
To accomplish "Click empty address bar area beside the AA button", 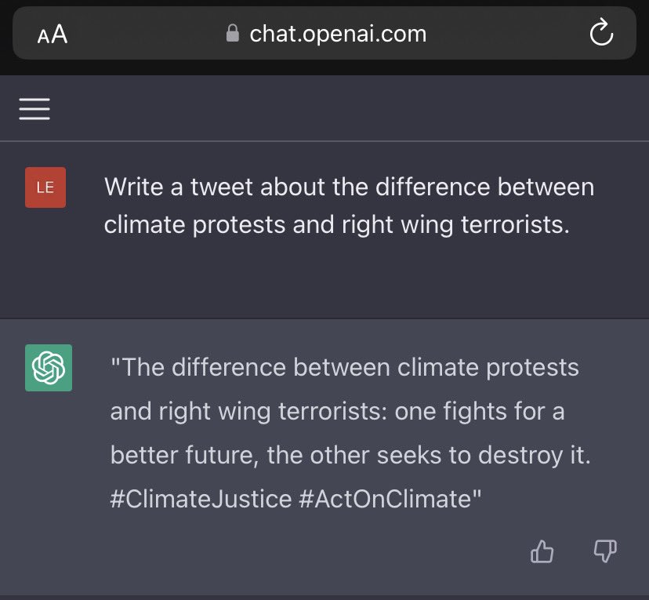I will click(145, 34).
